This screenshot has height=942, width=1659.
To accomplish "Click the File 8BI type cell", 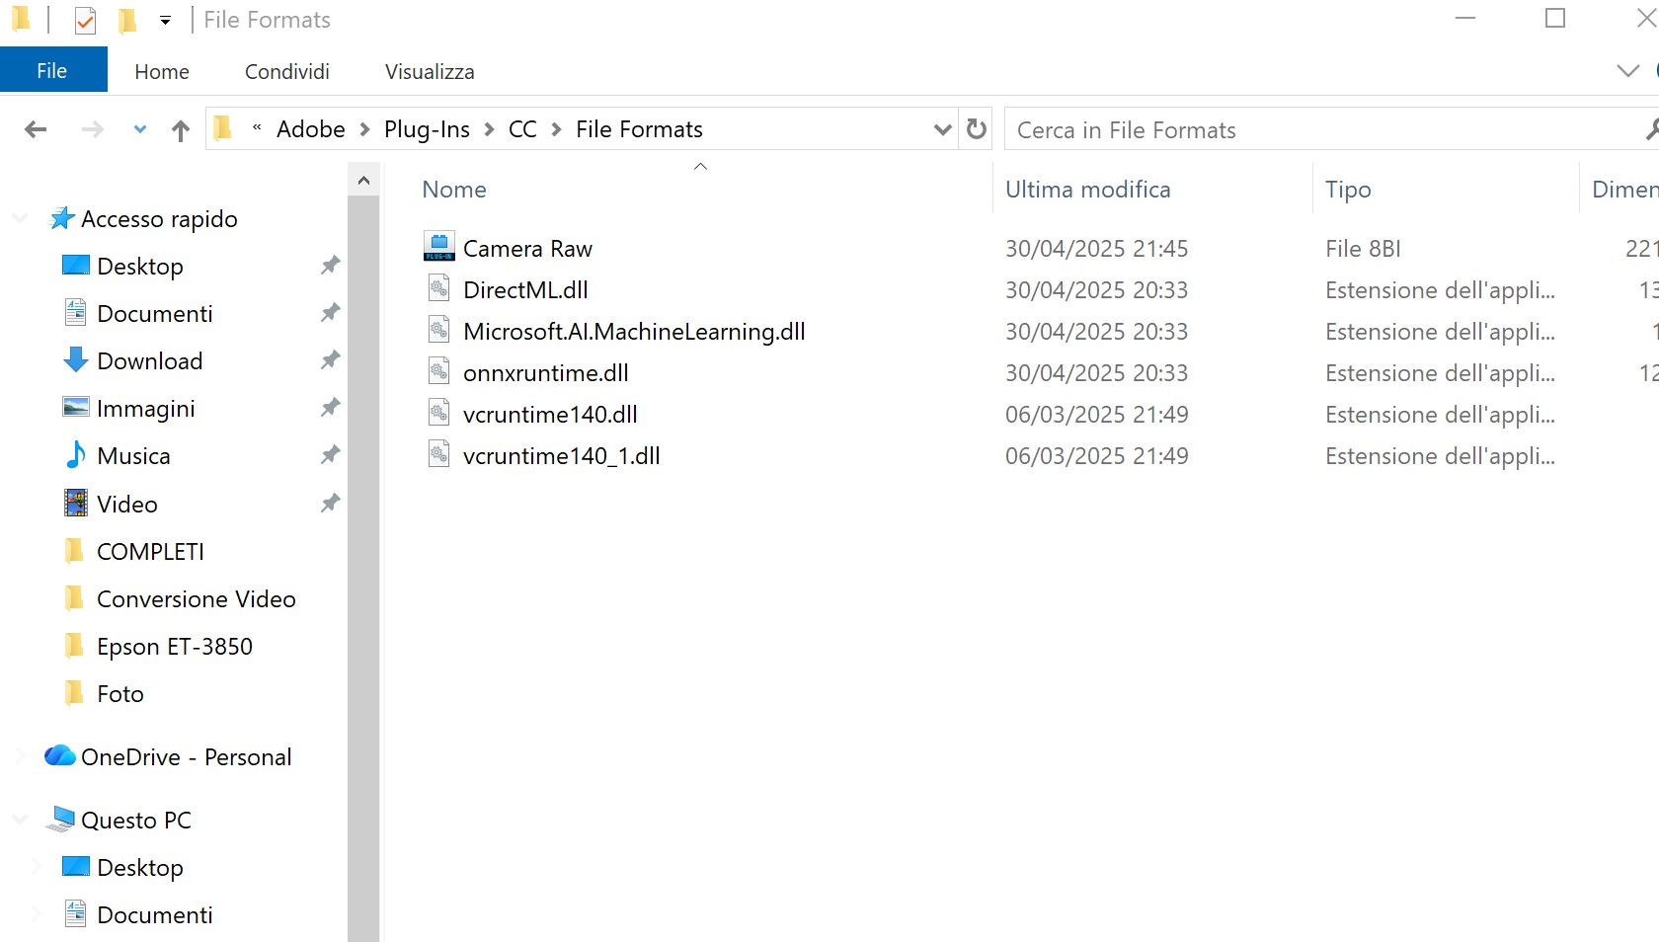I will pos(1363,249).
